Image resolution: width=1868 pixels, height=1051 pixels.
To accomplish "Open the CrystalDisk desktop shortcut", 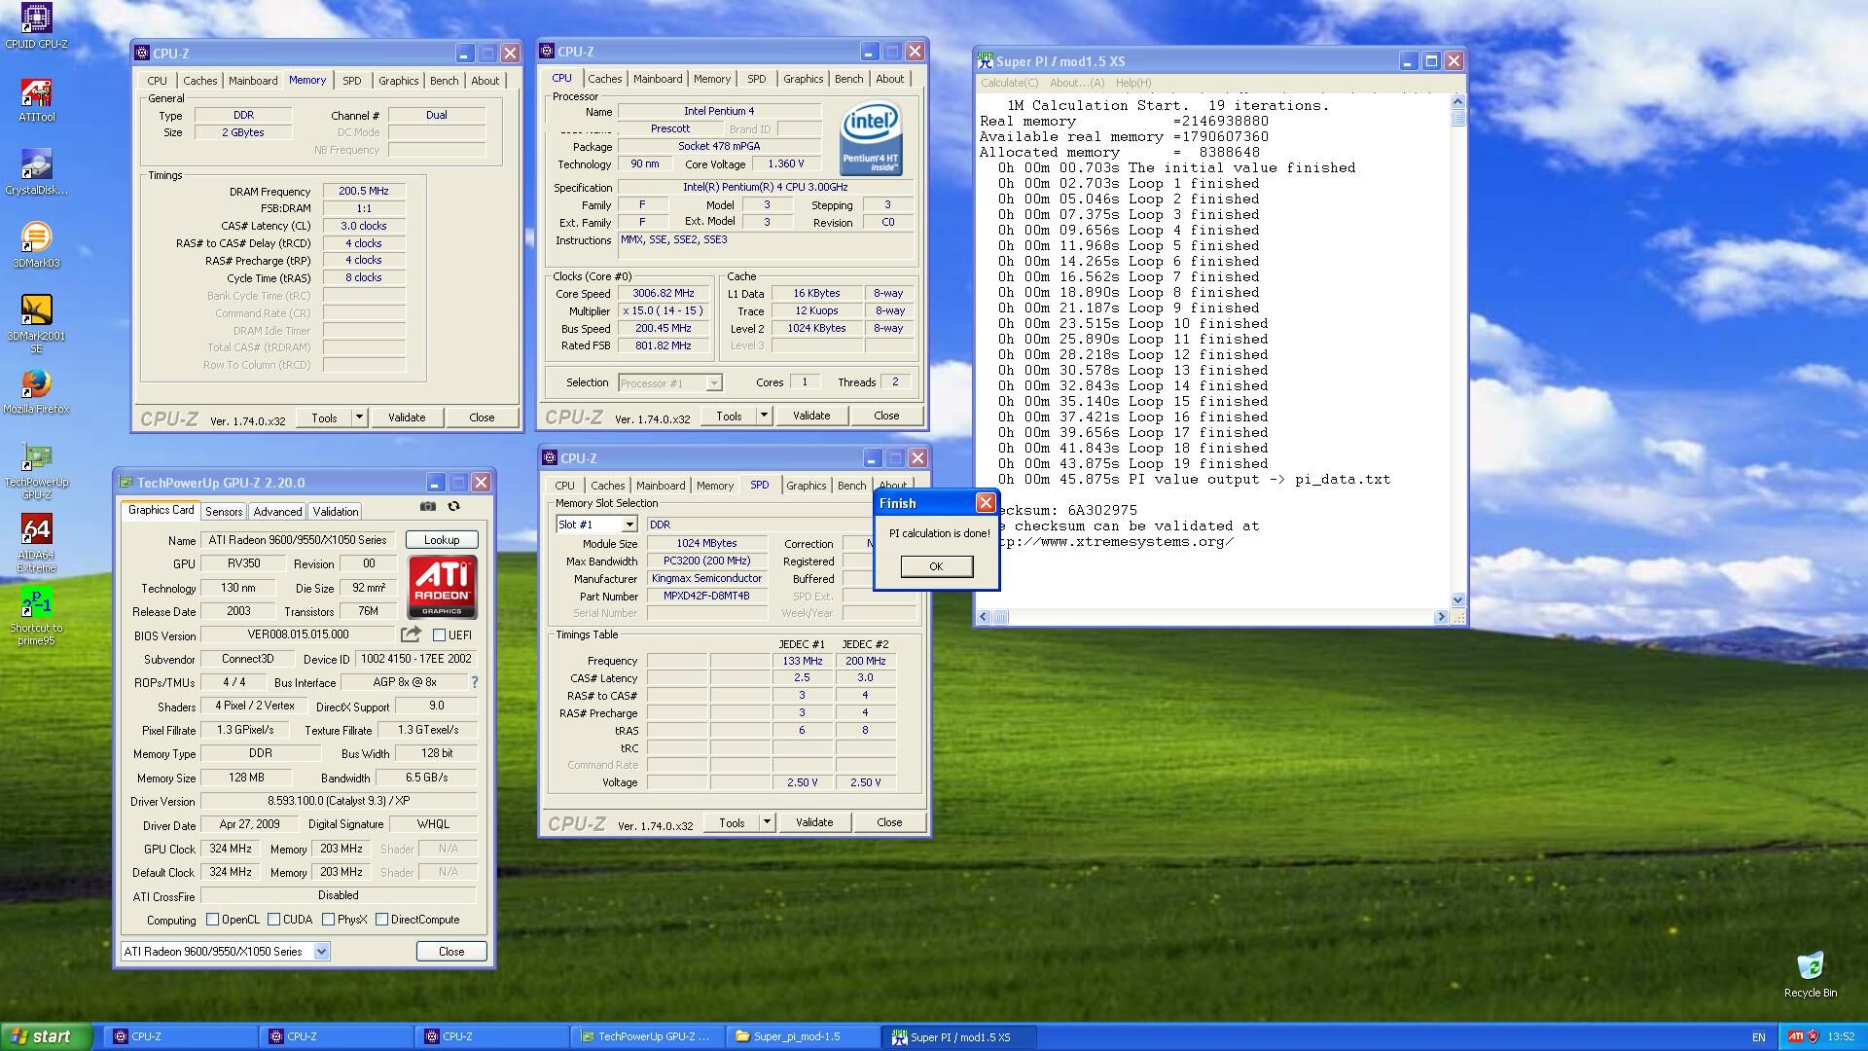I will pyautogui.click(x=36, y=172).
